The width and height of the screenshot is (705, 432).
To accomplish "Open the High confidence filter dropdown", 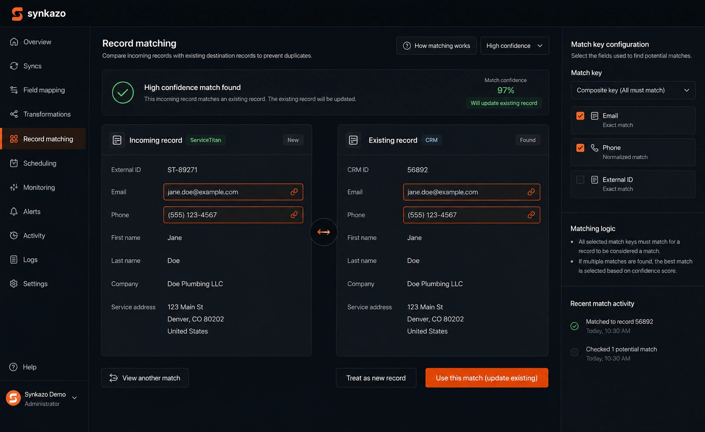I will click(x=514, y=46).
